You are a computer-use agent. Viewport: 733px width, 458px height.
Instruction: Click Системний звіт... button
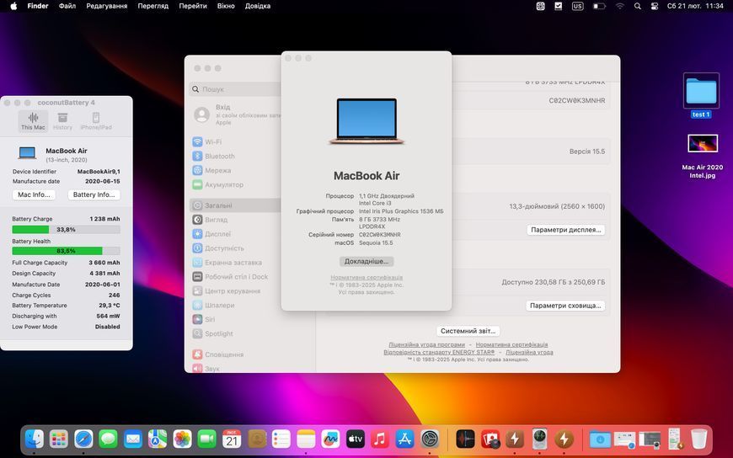[468, 331]
